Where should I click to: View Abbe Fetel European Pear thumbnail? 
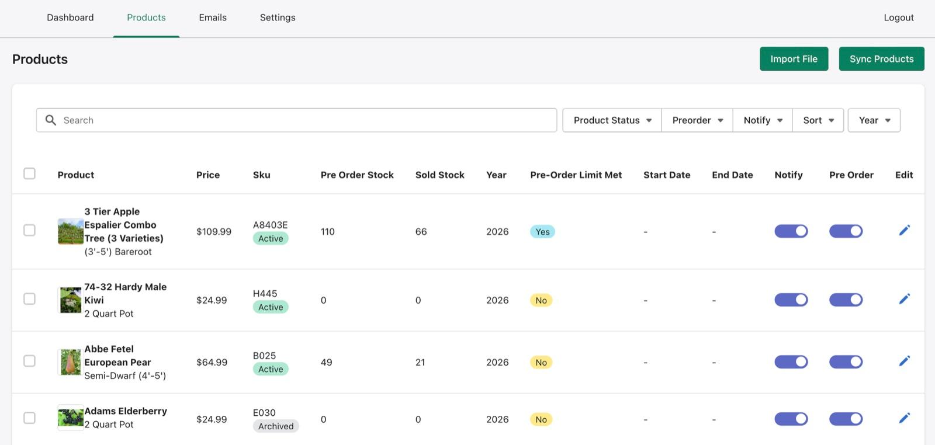coord(71,362)
